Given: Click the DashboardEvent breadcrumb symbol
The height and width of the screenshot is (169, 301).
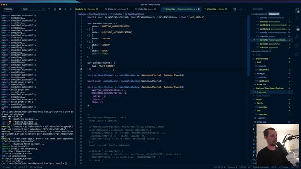Looking at the screenshot, I should [135, 14].
